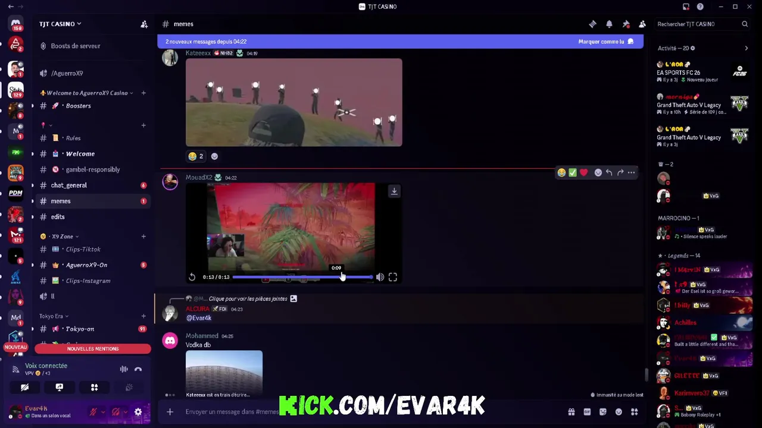Open the invite people icon beside TJT CASINO

tap(144, 24)
